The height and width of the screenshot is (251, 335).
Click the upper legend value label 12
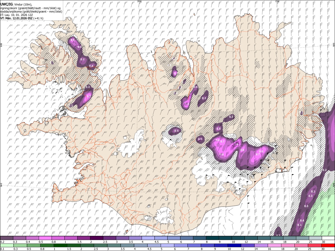[246, 242]
